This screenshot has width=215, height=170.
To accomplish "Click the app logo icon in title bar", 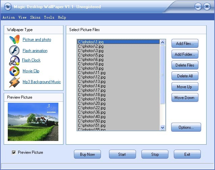I will point(8,6).
